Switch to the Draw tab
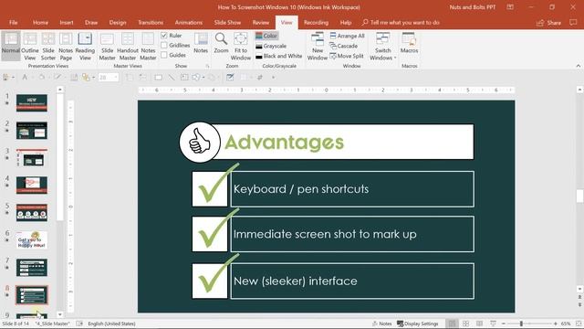 pyautogui.click(x=91, y=22)
